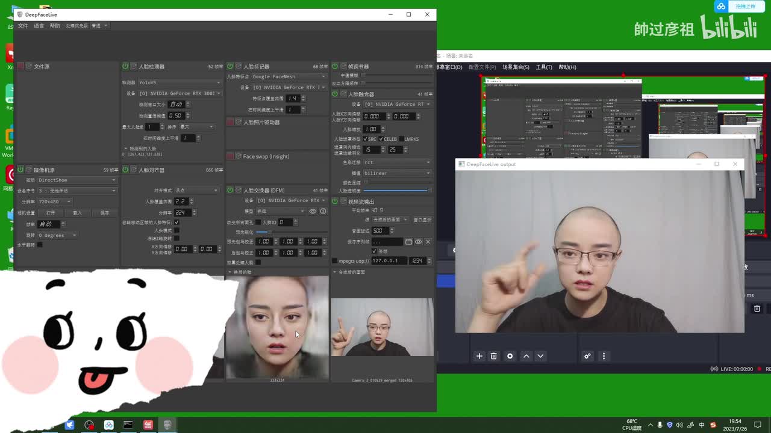The width and height of the screenshot is (771, 433).
Task: Adjust the 人脸透明度 opacity slider
Action: click(396, 191)
